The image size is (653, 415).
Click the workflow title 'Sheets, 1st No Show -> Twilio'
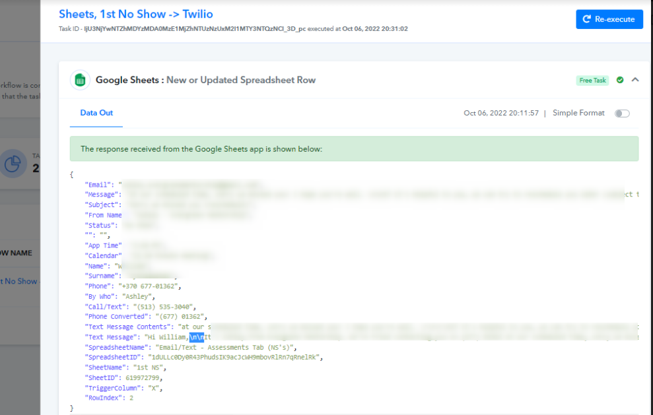click(136, 14)
